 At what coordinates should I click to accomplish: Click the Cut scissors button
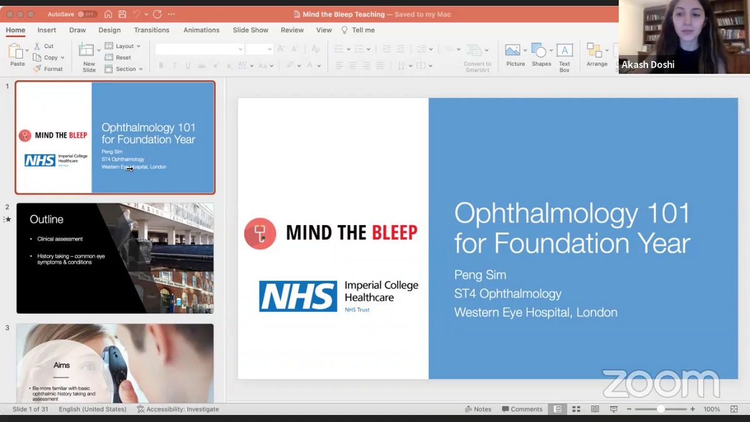tap(44, 46)
